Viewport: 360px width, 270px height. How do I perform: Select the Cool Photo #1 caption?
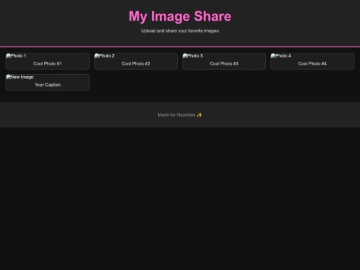[x=47, y=63]
